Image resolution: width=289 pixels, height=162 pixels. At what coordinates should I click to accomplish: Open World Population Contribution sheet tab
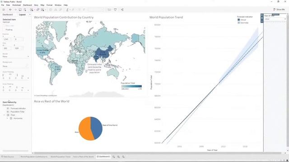coord(34,157)
